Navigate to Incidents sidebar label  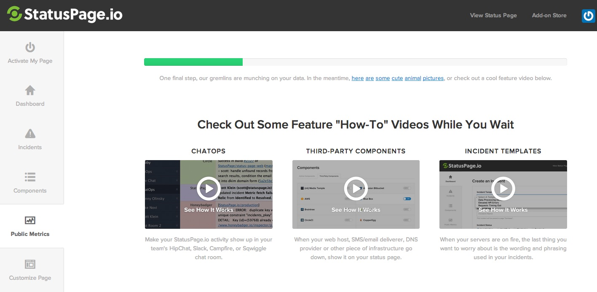(30, 147)
